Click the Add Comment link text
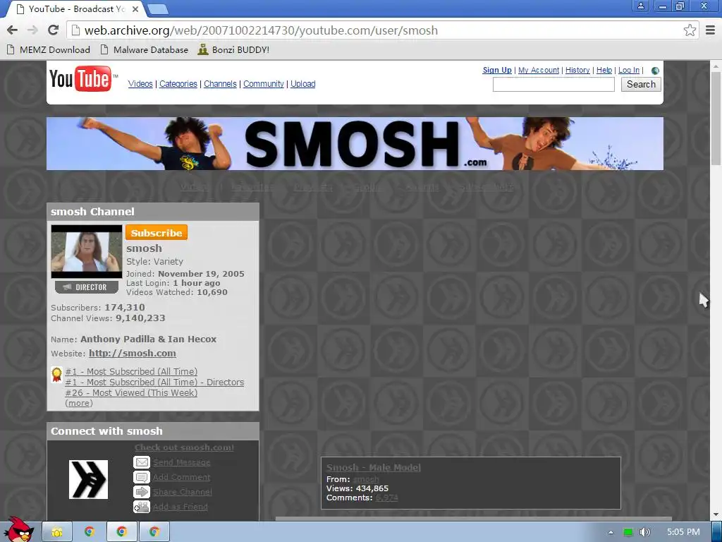Screen dimensions: 722x542 point(181,477)
